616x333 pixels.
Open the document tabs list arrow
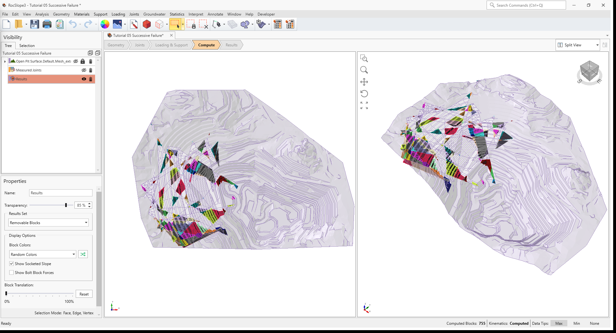[607, 36]
